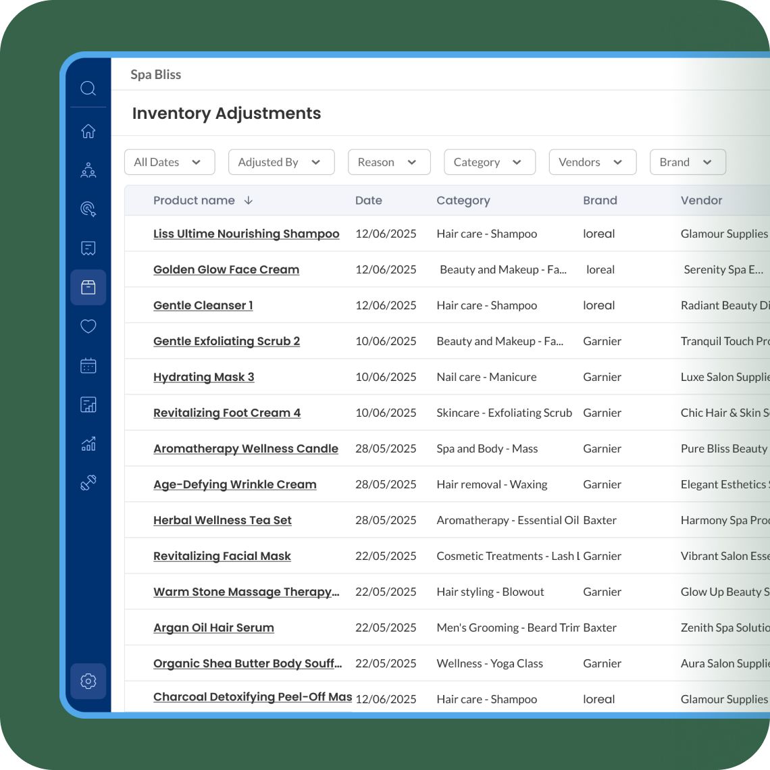This screenshot has height=770, width=770.
Task: Click Harmony Spa vendor in Herbal Tea row
Action: (725, 521)
